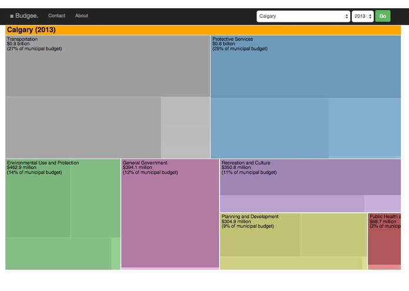Open the 2013 year dropdown
The width and height of the screenshot is (409, 291).
pyautogui.click(x=363, y=16)
